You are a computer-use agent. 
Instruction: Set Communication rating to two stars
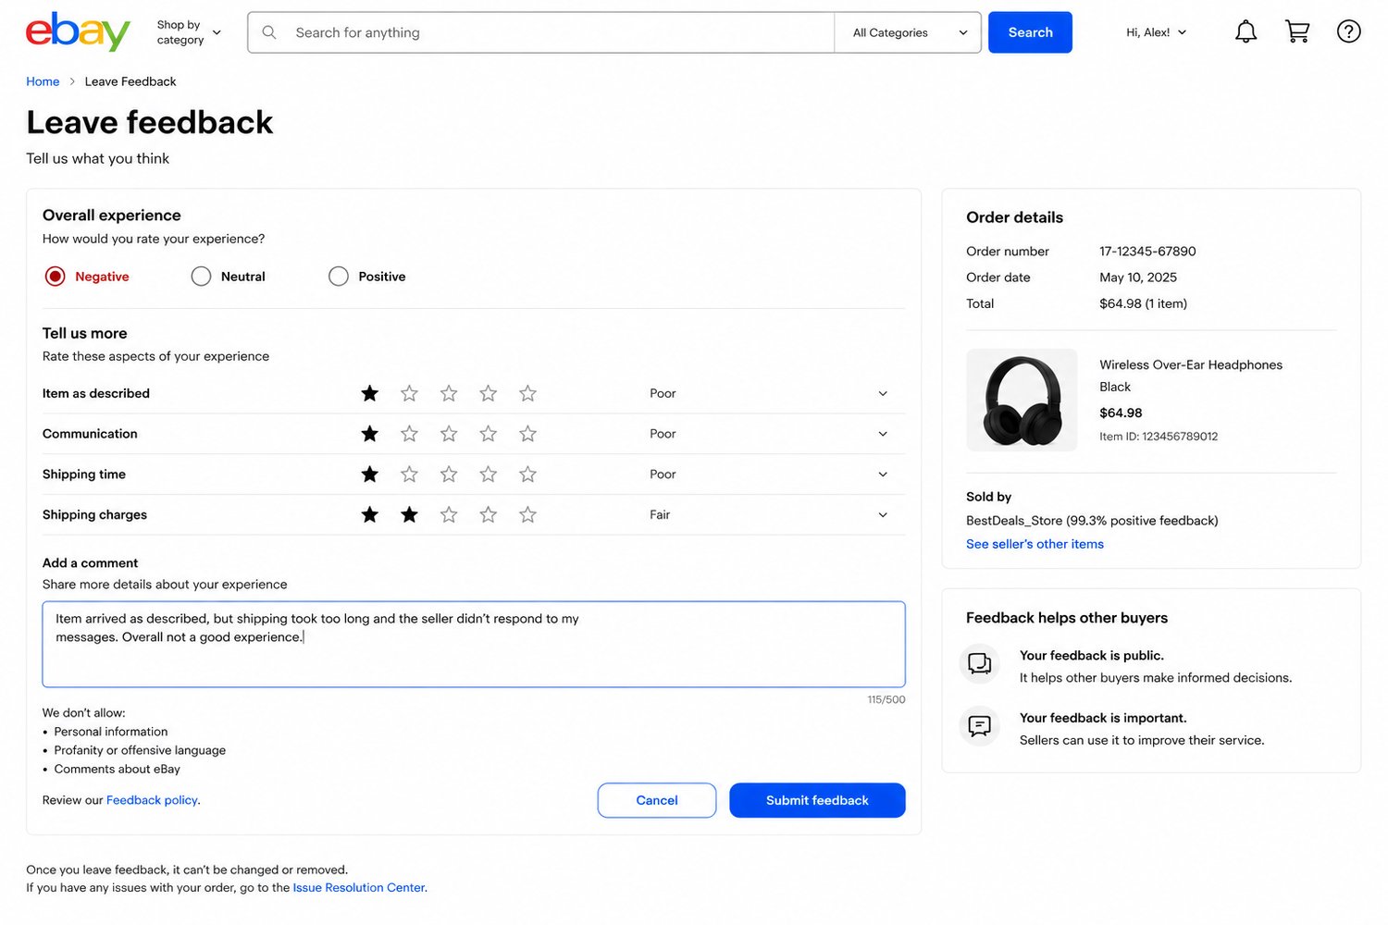coord(409,434)
